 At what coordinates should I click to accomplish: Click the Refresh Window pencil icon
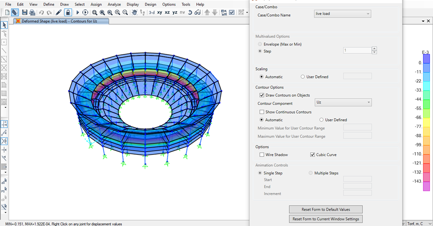[x=59, y=12]
